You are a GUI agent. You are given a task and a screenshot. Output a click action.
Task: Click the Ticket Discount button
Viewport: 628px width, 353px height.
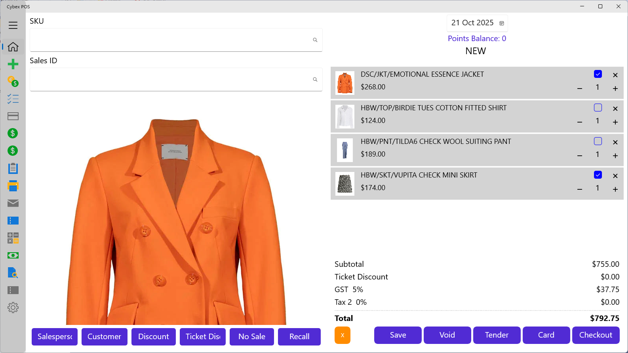pos(203,337)
